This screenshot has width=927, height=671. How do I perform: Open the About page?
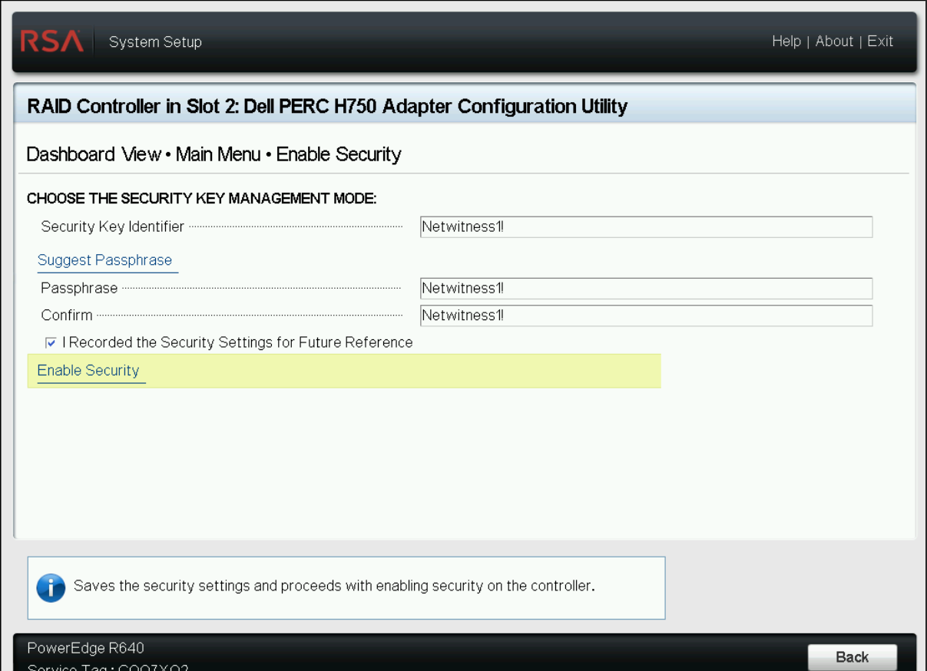pos(834,41)
